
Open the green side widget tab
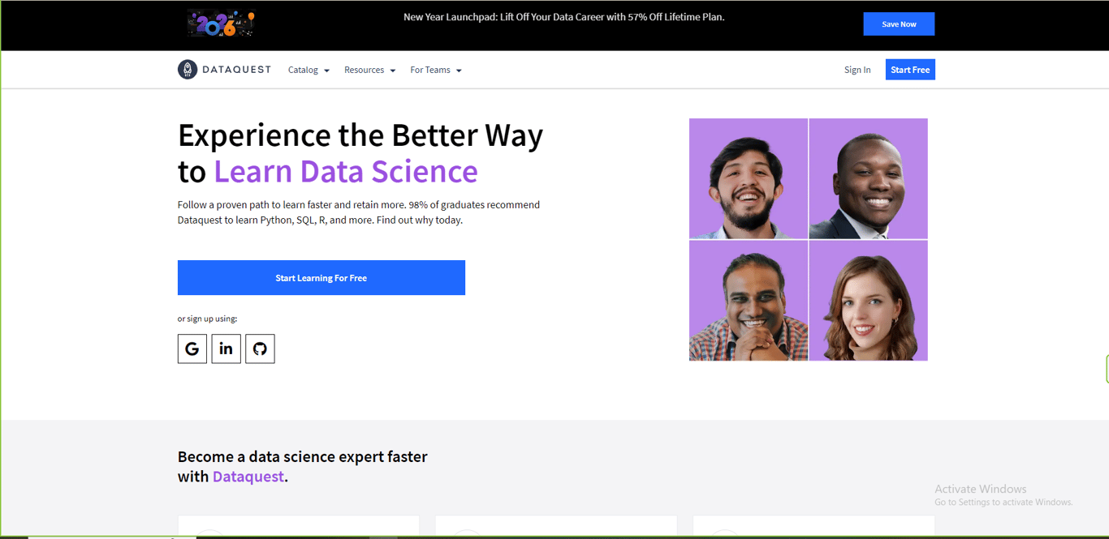[x=1106, y=369]
